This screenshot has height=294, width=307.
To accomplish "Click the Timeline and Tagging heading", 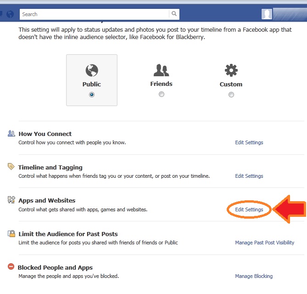I will [50, 168].
